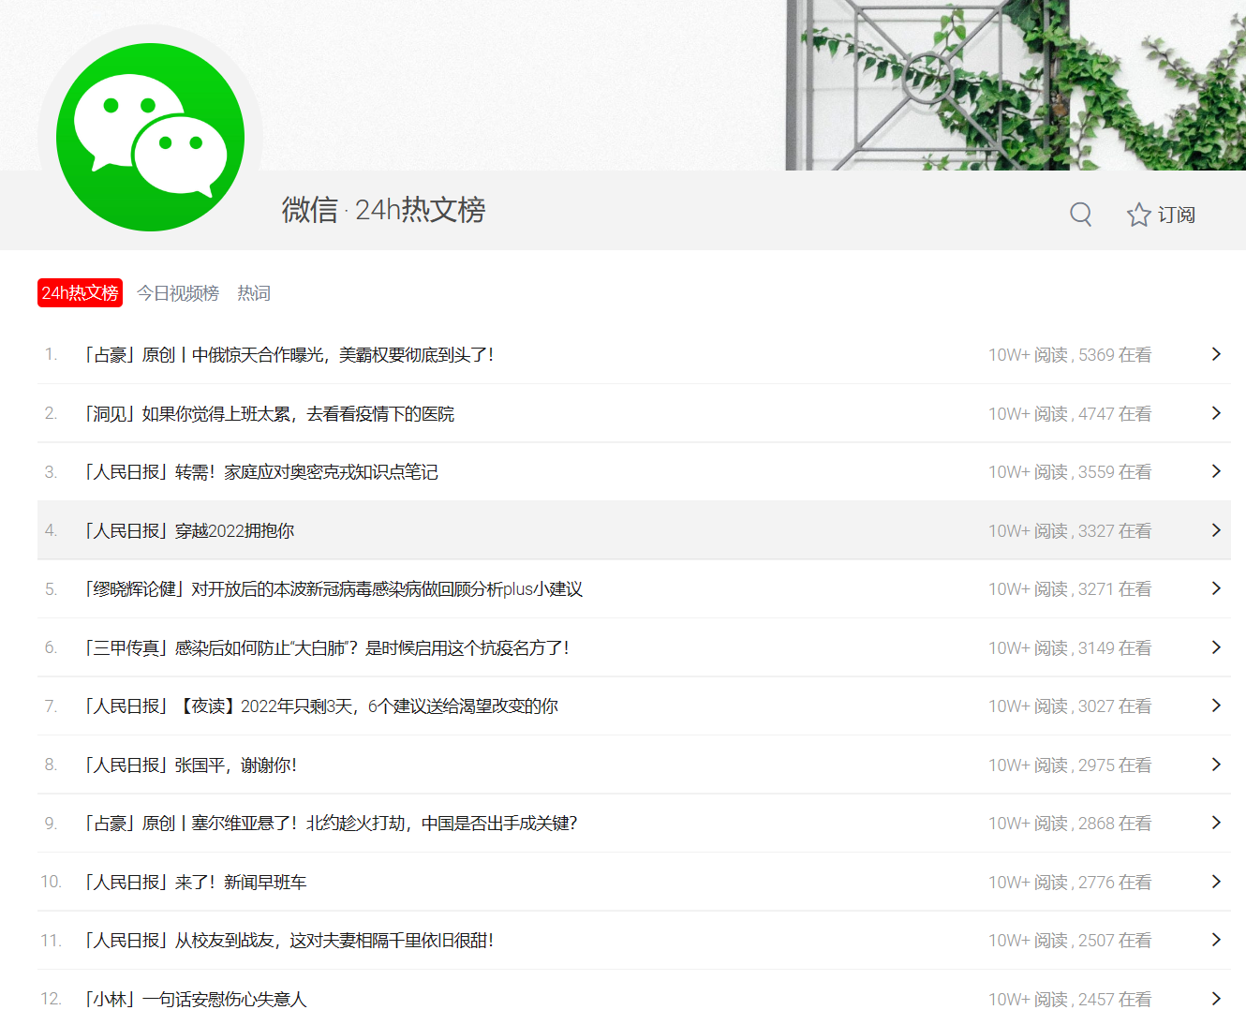Click stats text 10W+ 阅读, 2457 在看
The height and width of the screenshot is (1025, 1246).
(1070, 1000)
